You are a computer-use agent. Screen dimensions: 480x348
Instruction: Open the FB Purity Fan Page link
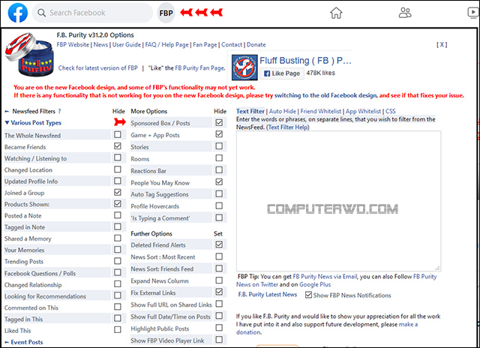(x=199, y=68)
